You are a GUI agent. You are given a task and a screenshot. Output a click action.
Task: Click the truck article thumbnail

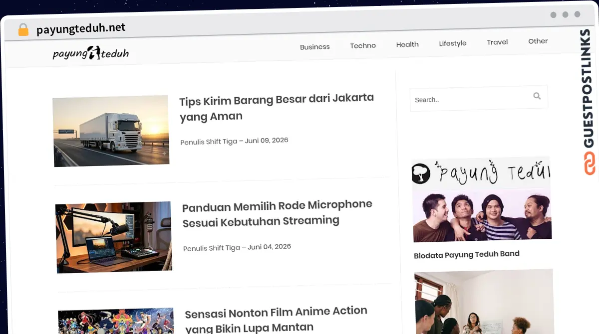click(x=111, y=131)
